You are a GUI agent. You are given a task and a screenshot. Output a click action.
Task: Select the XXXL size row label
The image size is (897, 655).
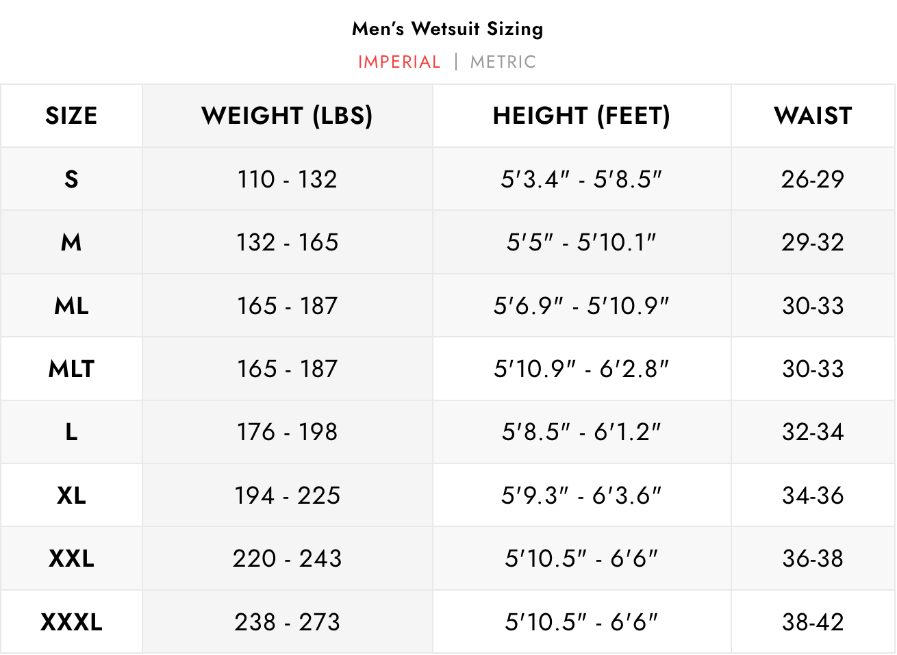click(x=71, y=622)
